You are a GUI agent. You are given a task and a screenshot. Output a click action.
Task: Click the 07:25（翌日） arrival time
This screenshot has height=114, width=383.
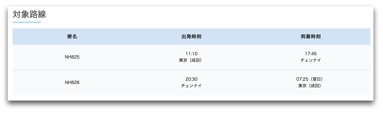pyautogui.click(x=311, y=79)
